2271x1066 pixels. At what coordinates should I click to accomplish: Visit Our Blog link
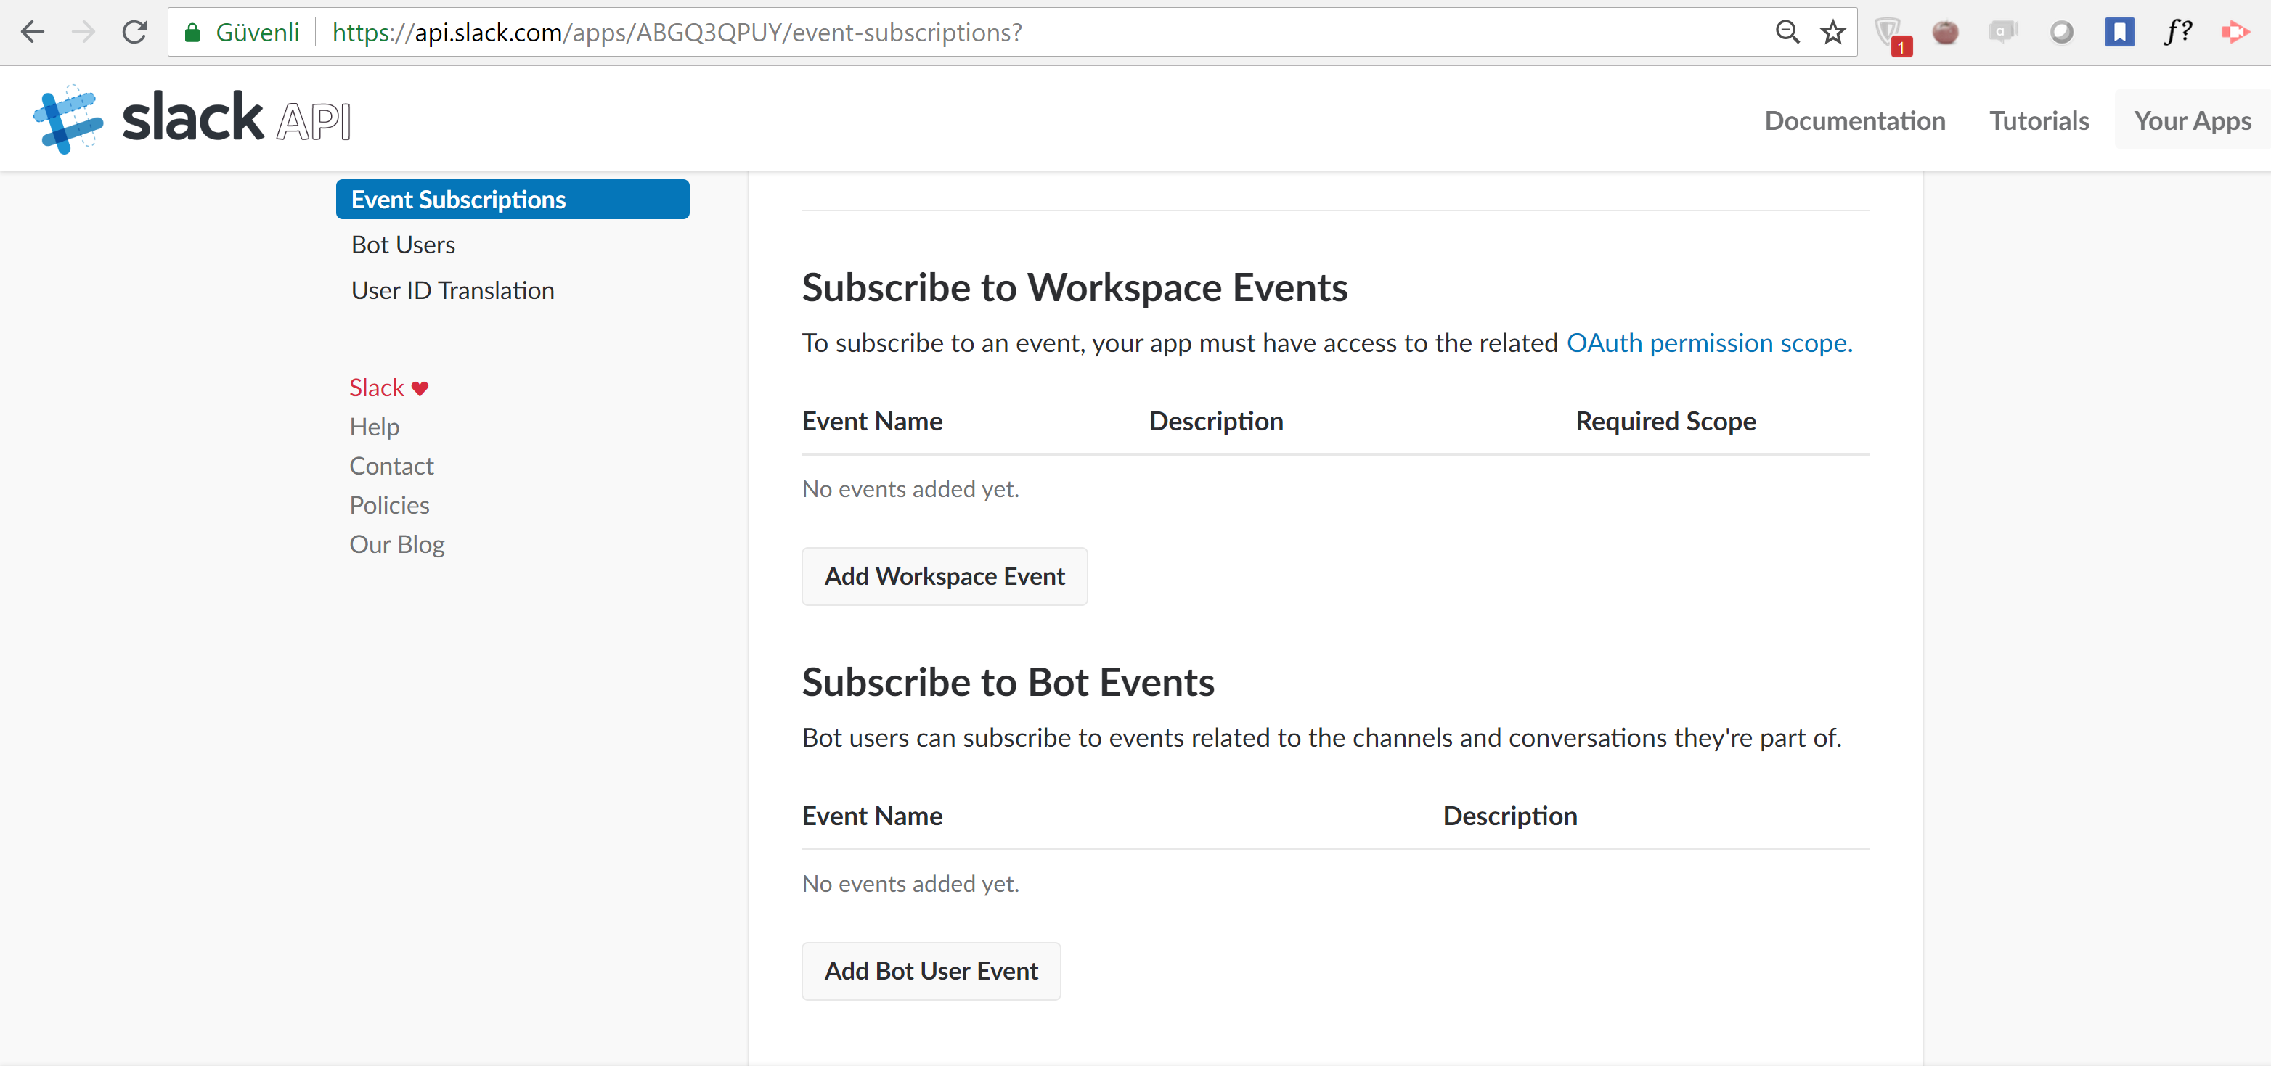396,544
